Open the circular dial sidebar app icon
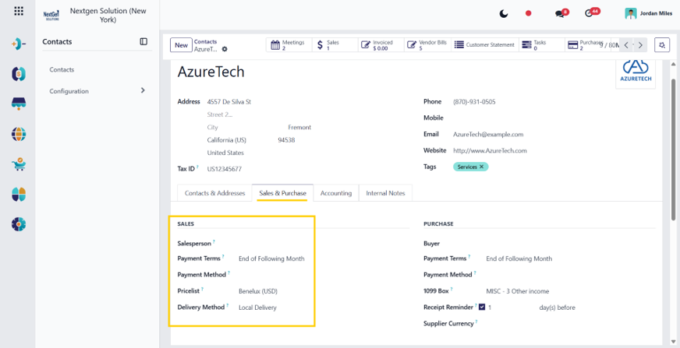The image size is (680, 348). click(19, 224)
